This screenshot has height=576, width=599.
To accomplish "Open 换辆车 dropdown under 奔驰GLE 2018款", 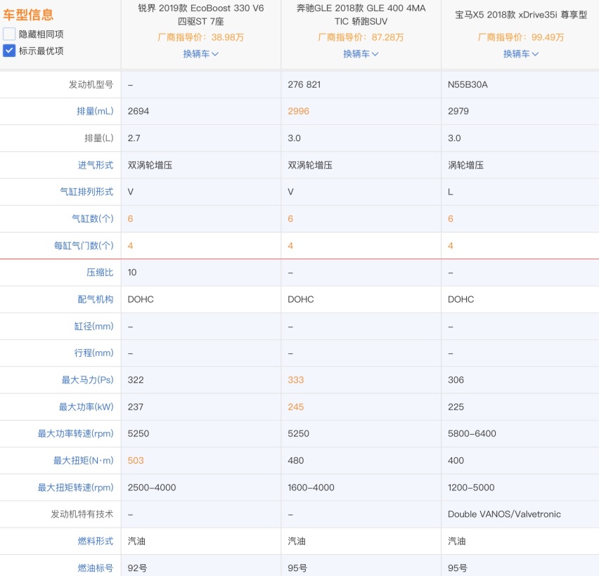I will (361, 54).
